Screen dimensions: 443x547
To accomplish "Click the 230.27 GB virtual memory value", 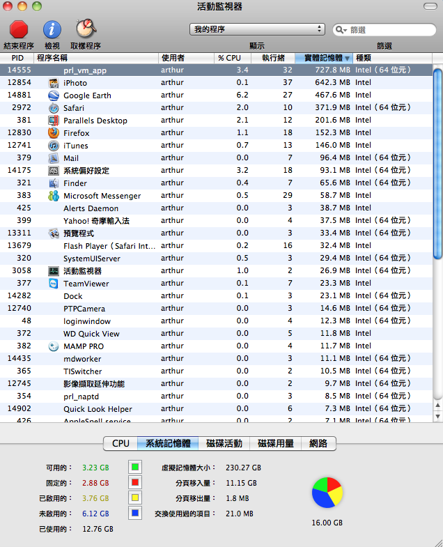I will click(x=244, y=468).
